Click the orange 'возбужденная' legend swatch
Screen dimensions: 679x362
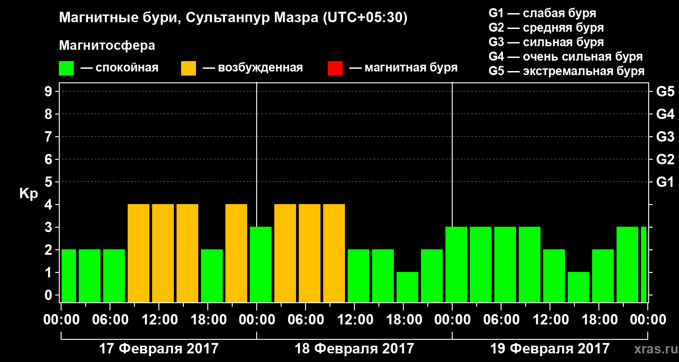188,68
